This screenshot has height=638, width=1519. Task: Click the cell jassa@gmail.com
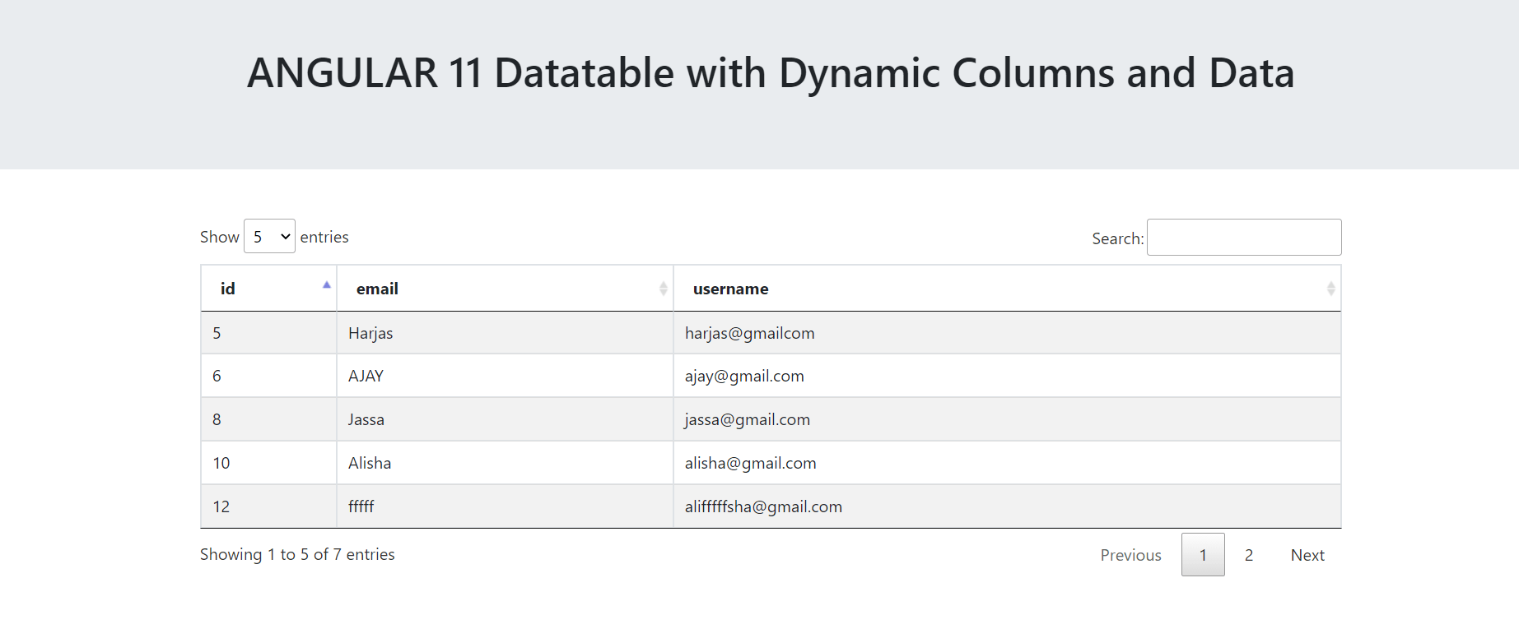click(1007, 419)
